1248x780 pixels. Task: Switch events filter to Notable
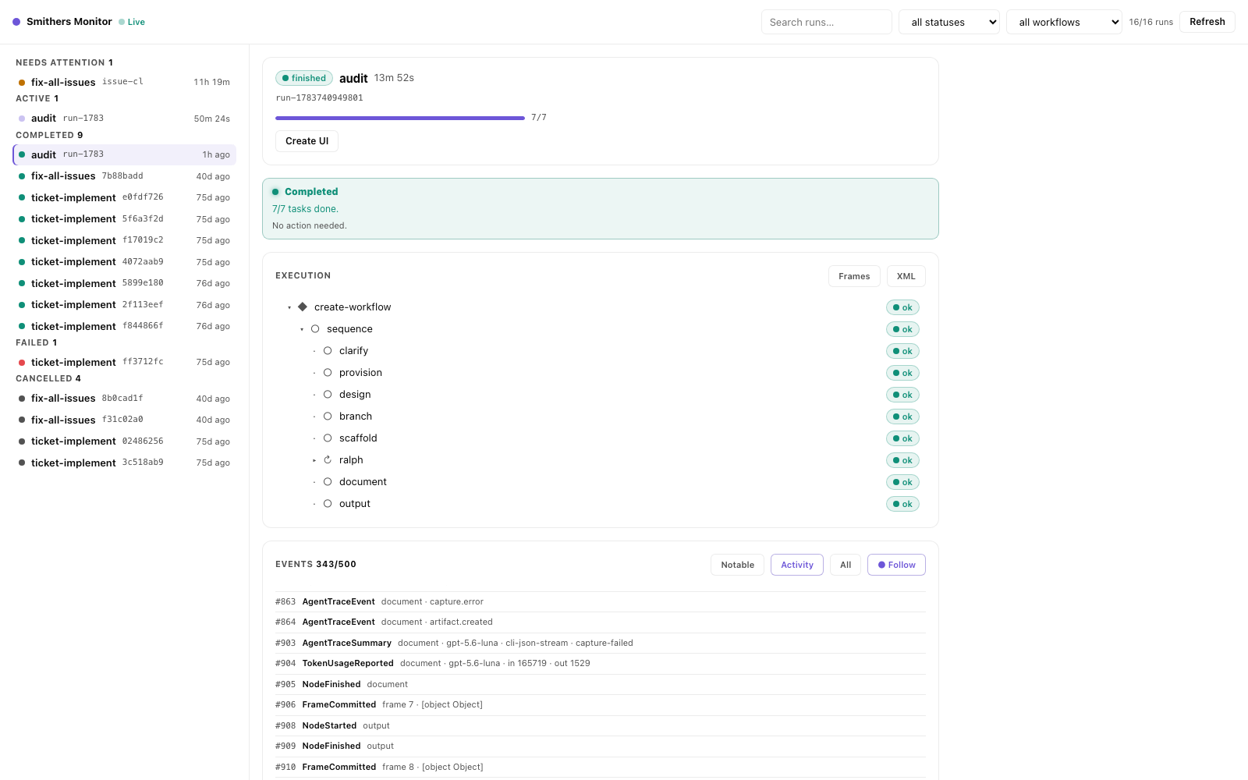(737, 565)
